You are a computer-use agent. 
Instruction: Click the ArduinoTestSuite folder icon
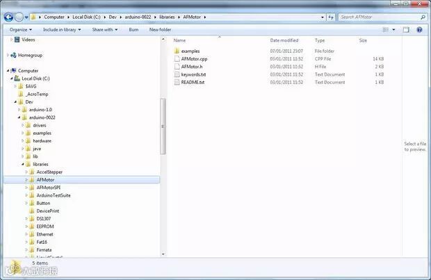(x=32, y=195)
